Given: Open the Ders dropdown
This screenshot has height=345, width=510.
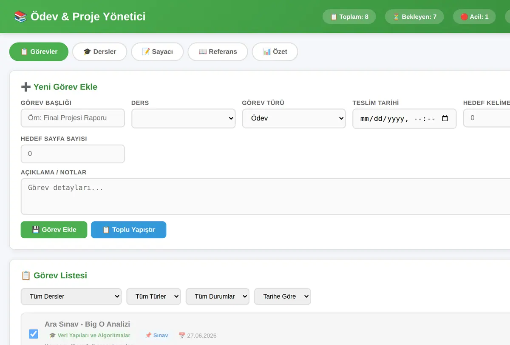Looking at the screenshot, I should (x=184, y=118).
